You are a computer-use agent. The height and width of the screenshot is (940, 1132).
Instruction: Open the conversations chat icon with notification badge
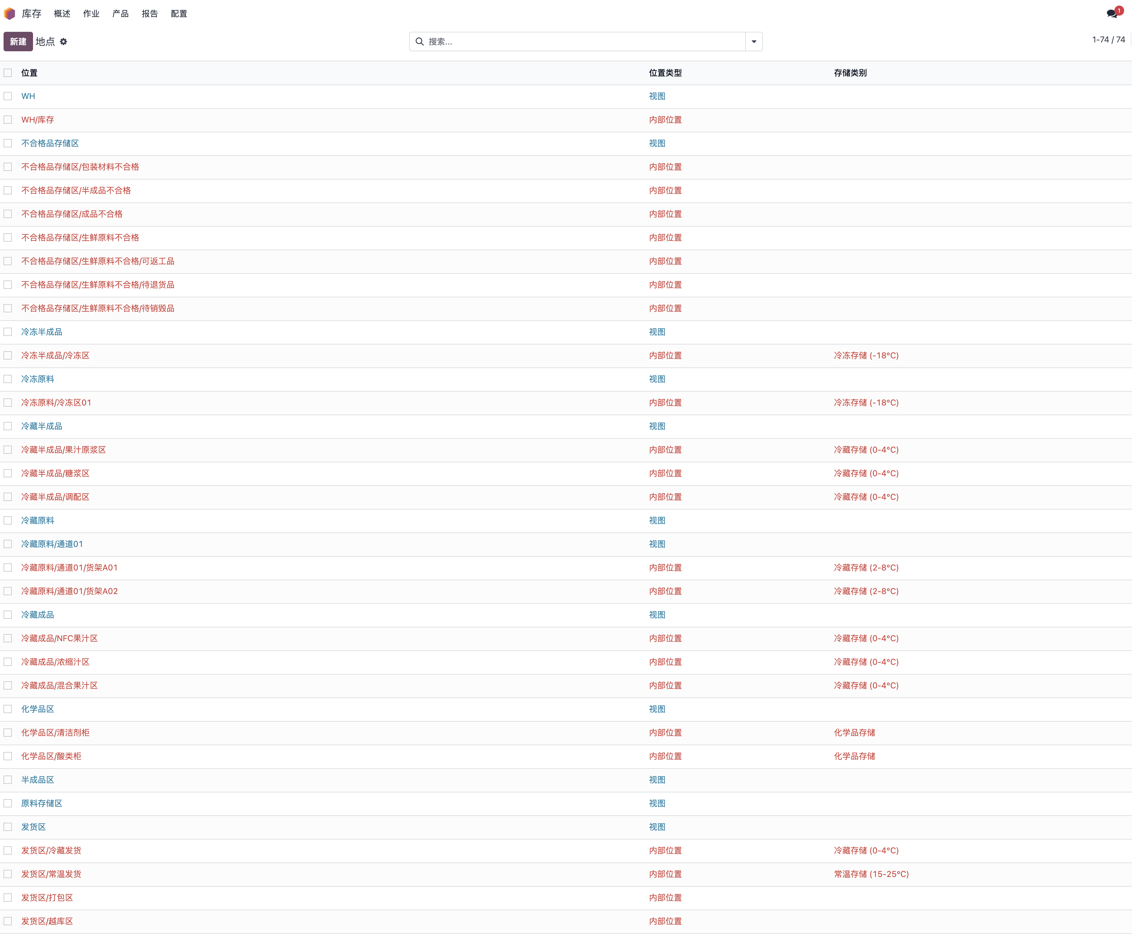(1112, 14)
